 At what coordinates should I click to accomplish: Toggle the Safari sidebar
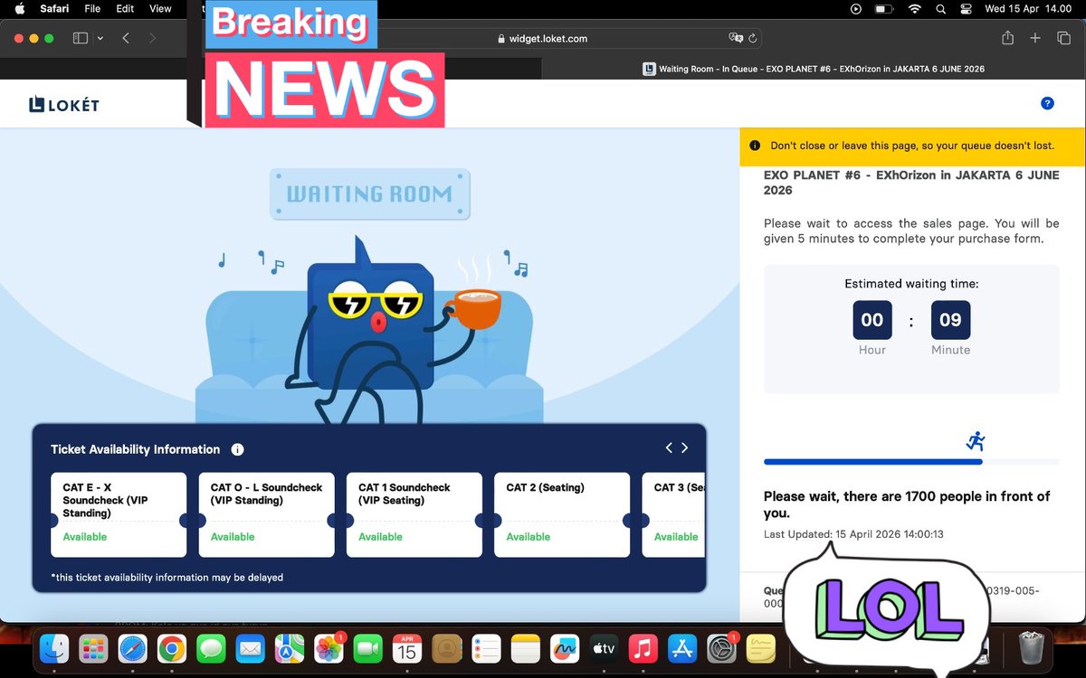click(x=80, y=39)
